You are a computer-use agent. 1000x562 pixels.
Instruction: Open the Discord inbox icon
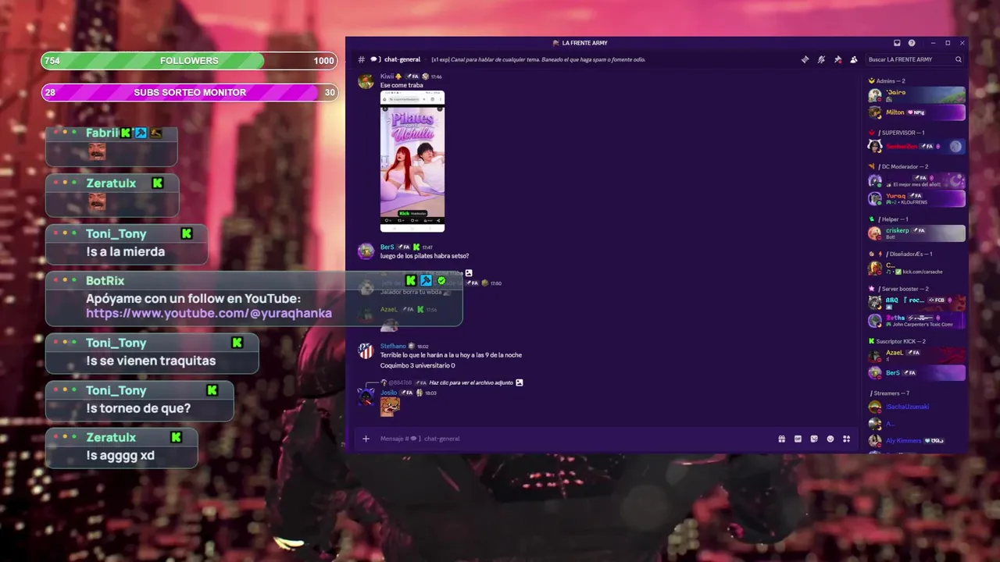click(897, 43)
